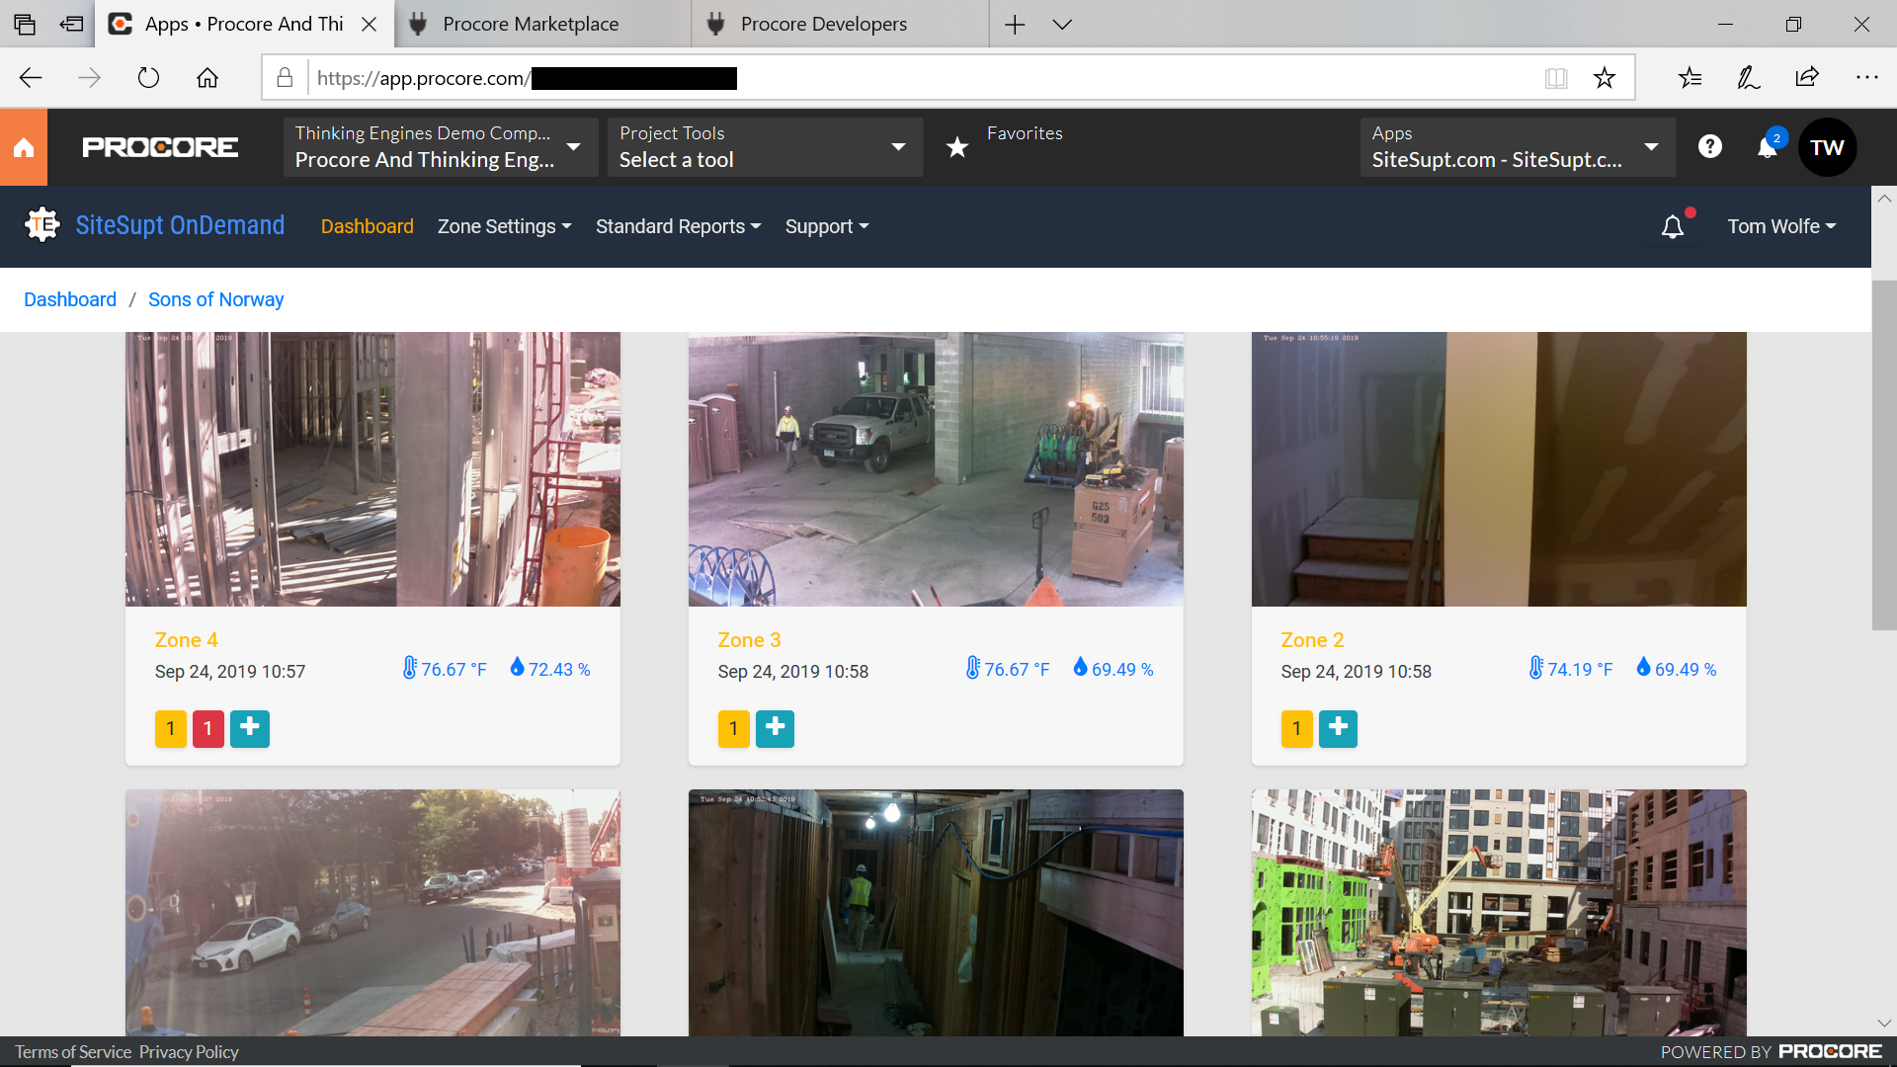Toggle reading view icon in address bar
The width and height of the screenshot is (1897, 1067).
pos(1556,78)
